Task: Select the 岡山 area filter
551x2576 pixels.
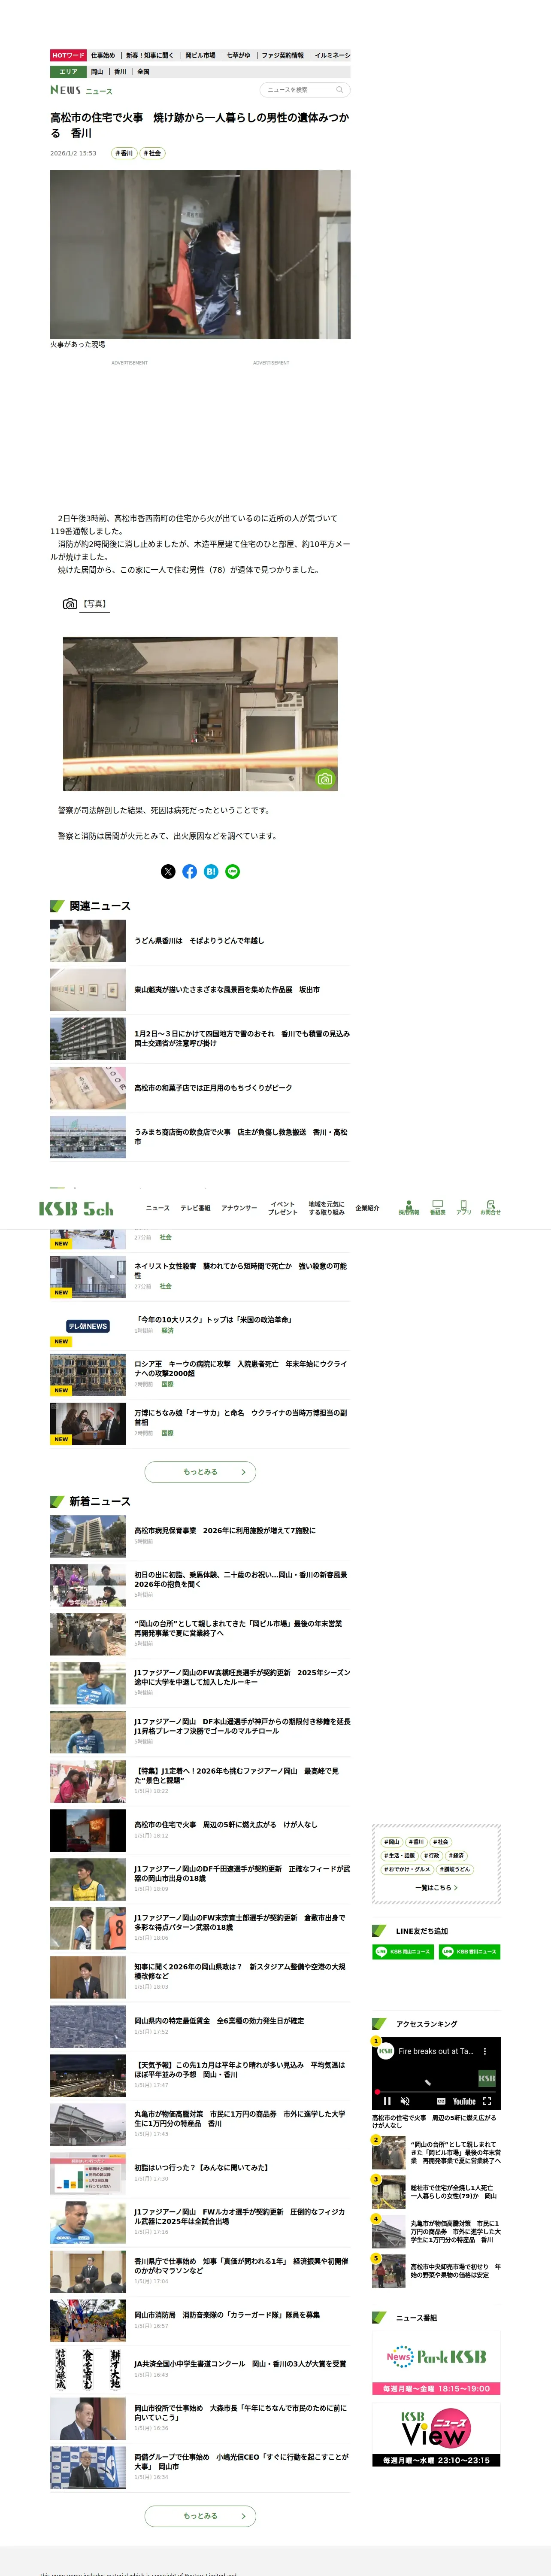Action: [97, 72]
